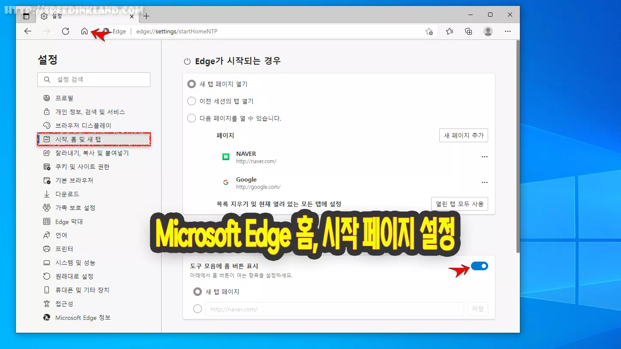Open the Collections icon in the toolbar

pos(468,31)
